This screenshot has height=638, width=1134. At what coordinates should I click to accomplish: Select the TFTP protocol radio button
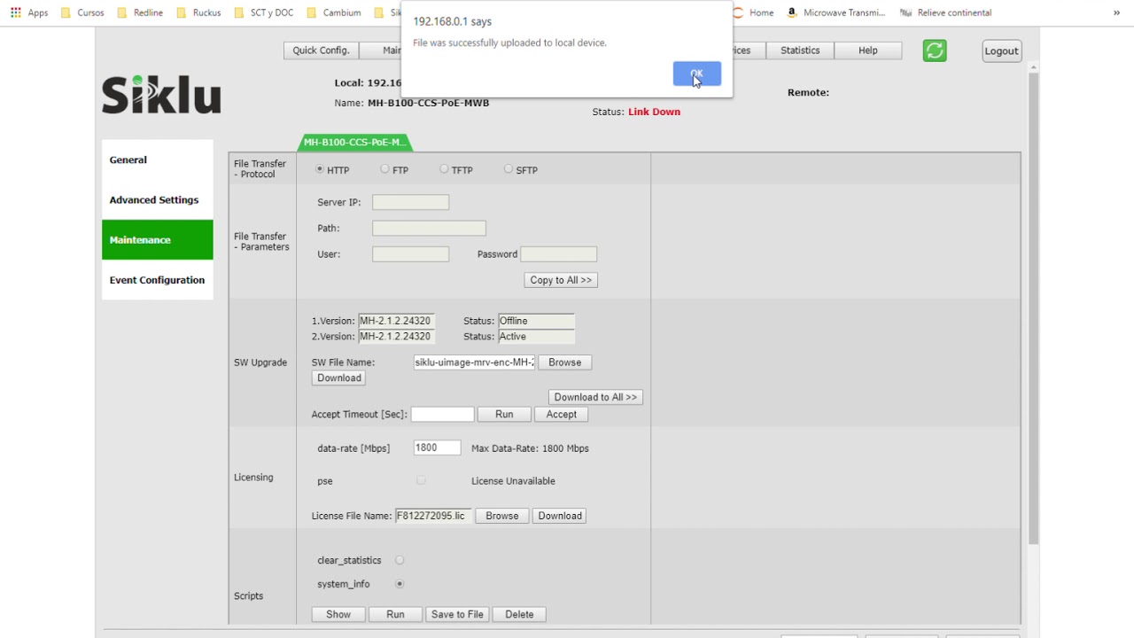(x=444, y=169)
